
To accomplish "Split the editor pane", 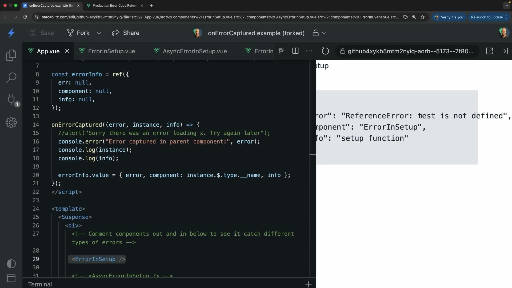I will (x=295, y=51).
